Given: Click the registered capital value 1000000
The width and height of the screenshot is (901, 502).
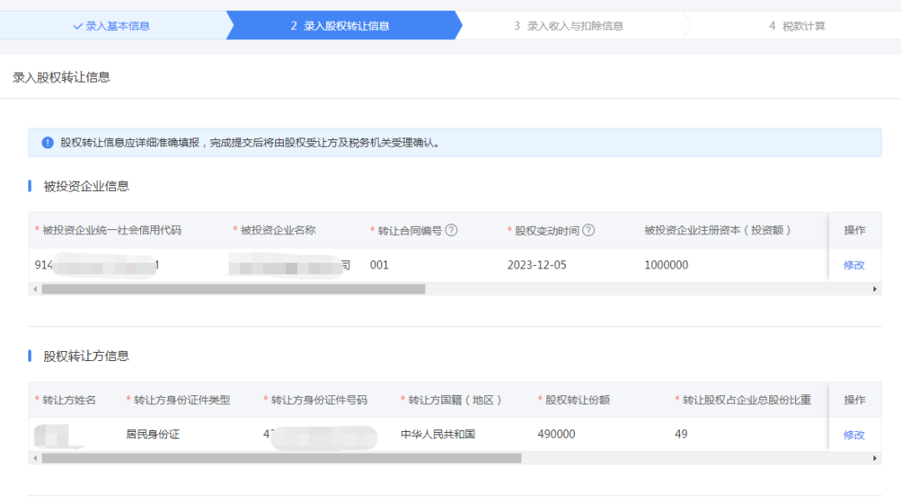Looking at the screenshot, I should coord(666,265).
